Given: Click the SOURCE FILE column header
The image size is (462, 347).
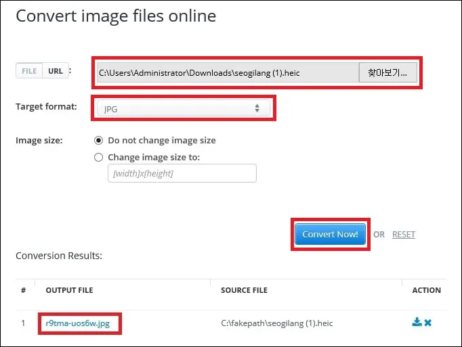Looking at the screenshot, I should [x=244, y=290].
